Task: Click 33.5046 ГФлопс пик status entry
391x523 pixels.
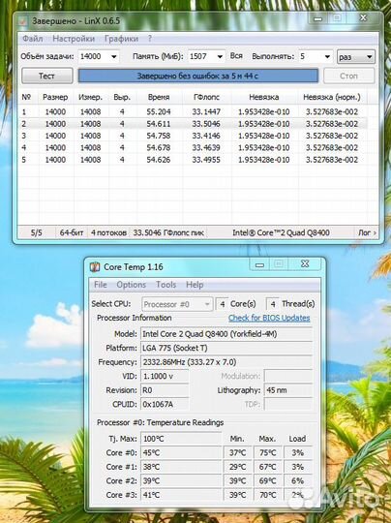Action: pyautogui.click(x=168, y=232)
